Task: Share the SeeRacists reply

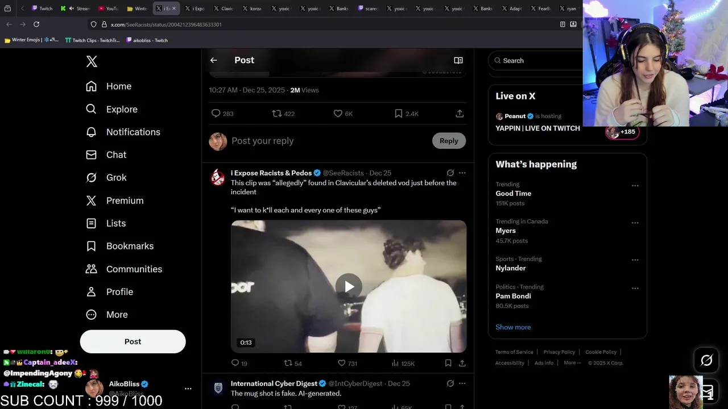Action: (x=462, y=364)
